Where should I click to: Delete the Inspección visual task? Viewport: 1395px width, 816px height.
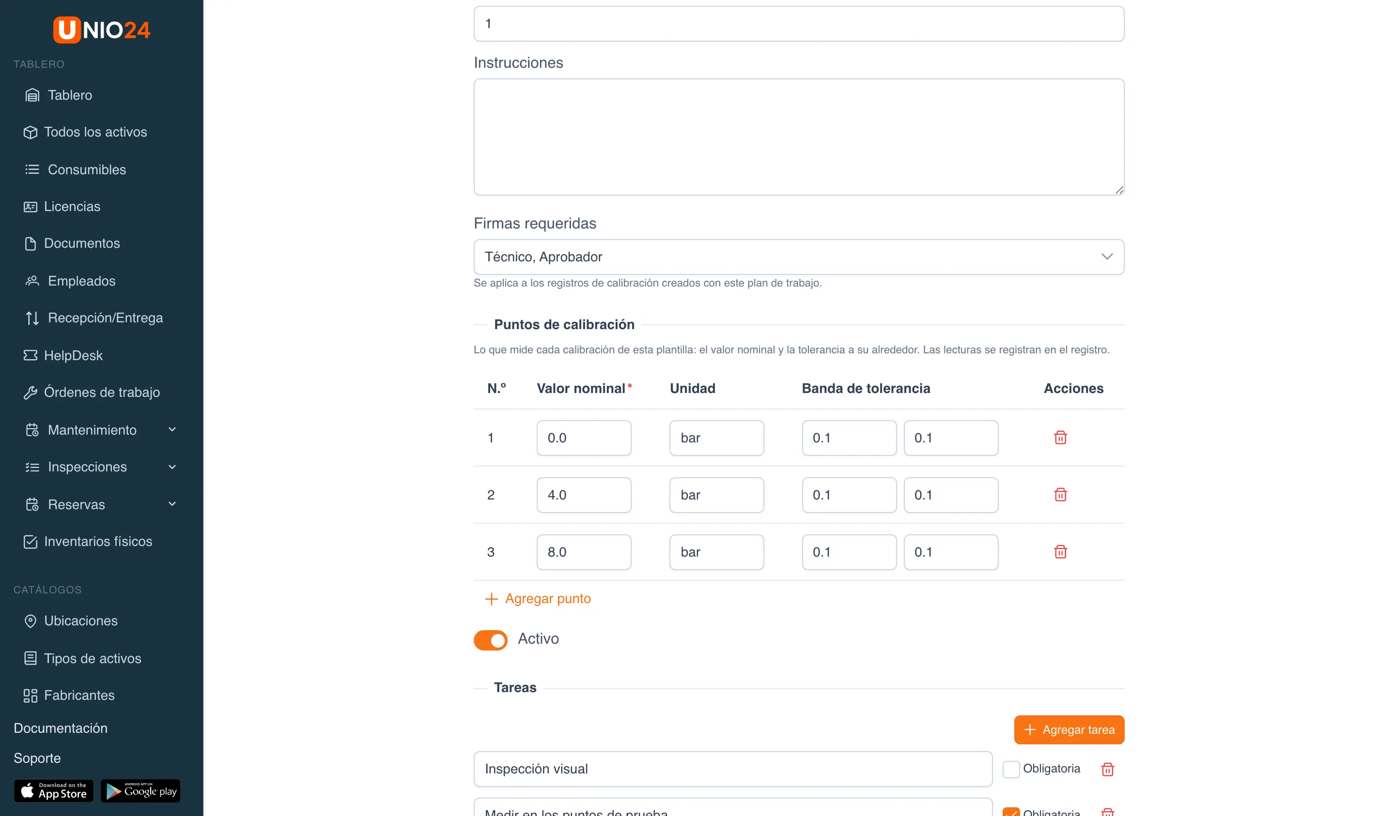coord(1107,769)
